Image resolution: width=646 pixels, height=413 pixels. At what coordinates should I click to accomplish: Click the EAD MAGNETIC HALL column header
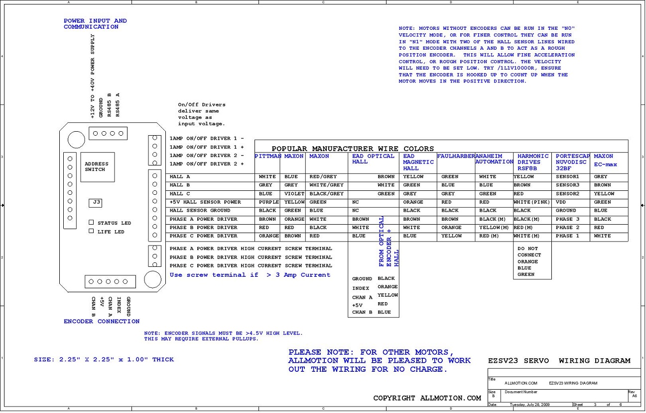click(x=418, y=163)
